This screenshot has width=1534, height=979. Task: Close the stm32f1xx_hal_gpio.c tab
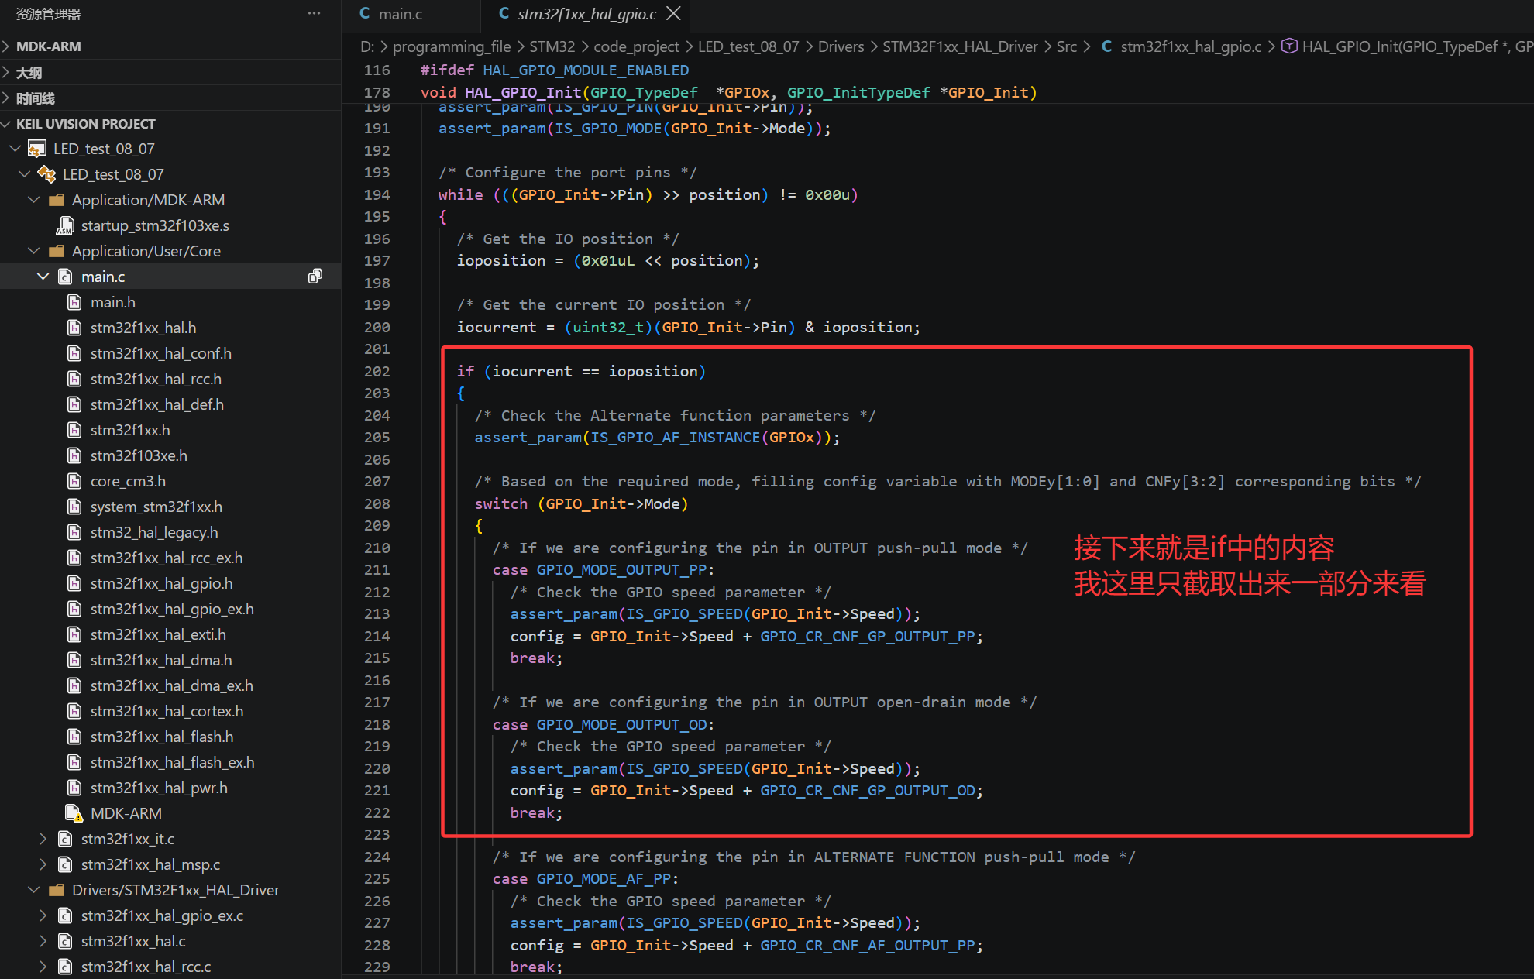tap(674, 14)
